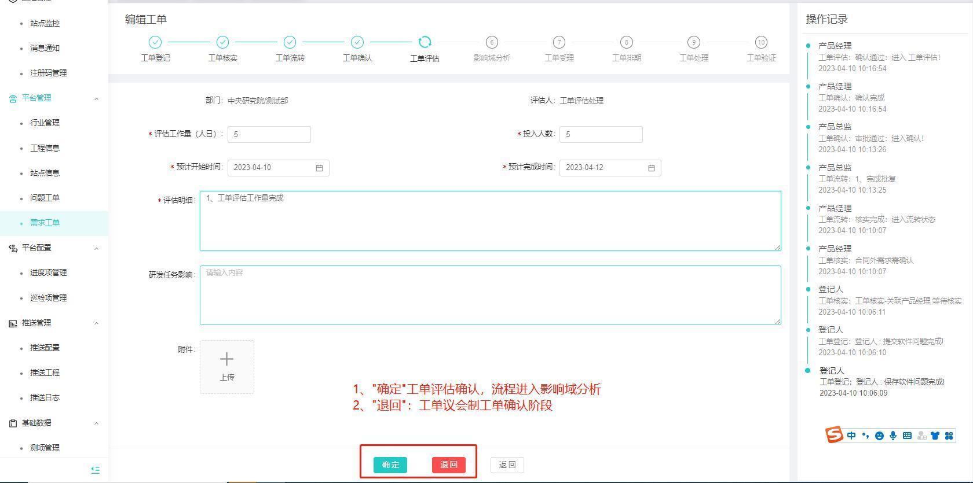This screenshot has height=483, width=973.
Task: Open Sogou soft keyboard icon
Action: (x=907, y=436)
